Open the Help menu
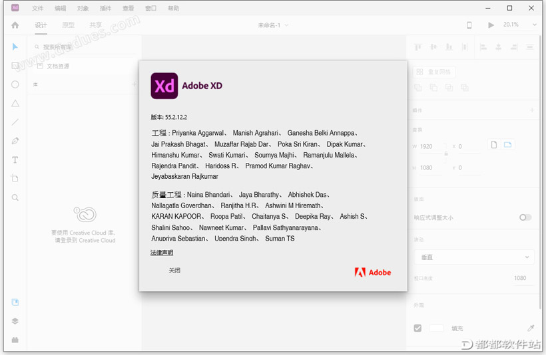The height and width of the screenshot is (355, 546). point(173,8)
